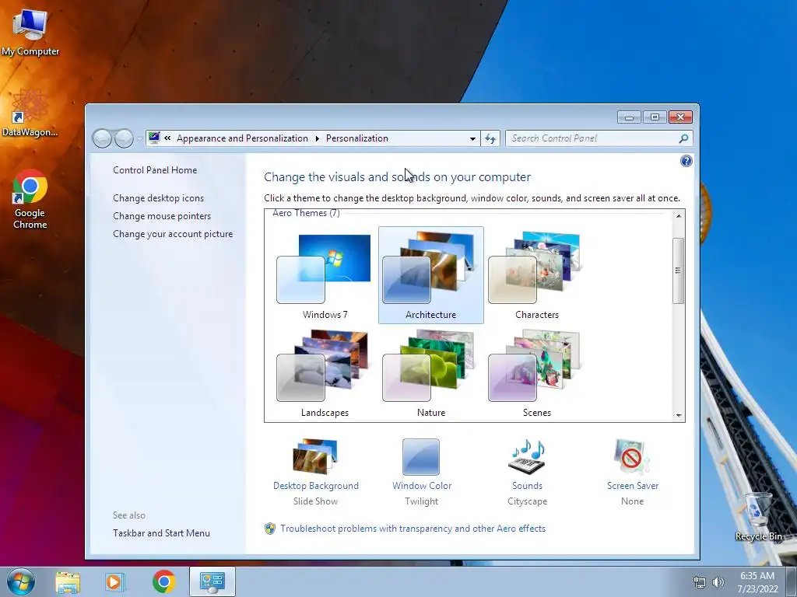The height and width of the screenshot is (597, 797).
Task: Click the Back navigation arrow
Action: click(x=102, y=138)
